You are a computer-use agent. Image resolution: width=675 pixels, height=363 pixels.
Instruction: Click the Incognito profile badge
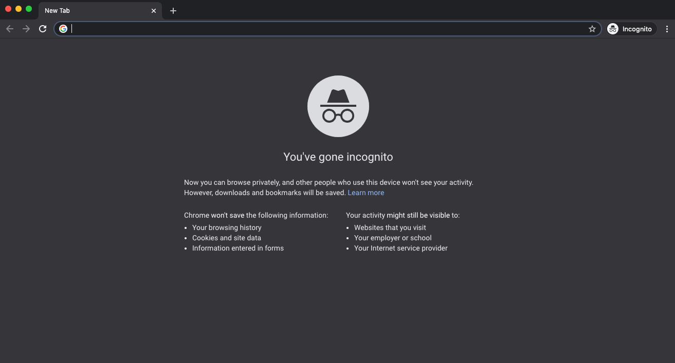pyautogui.click(x=613, y=29)
